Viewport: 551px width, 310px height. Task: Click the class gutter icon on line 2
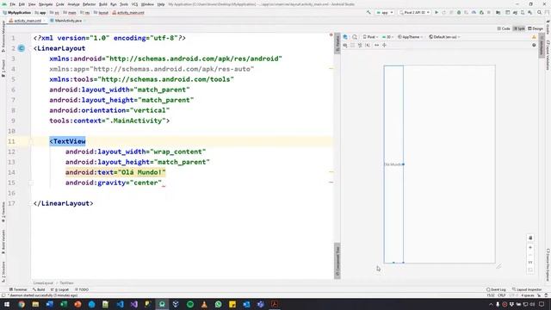pyautogui.click(x=22, y=48)
